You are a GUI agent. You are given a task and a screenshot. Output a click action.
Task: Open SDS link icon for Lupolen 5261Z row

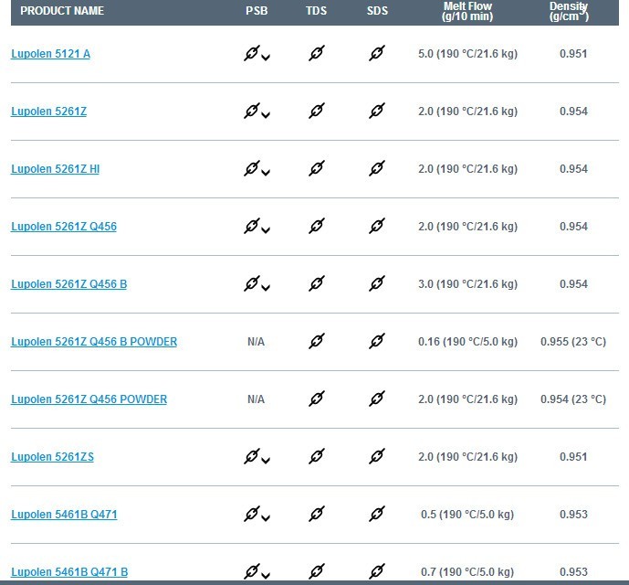(x=377, y=111)
